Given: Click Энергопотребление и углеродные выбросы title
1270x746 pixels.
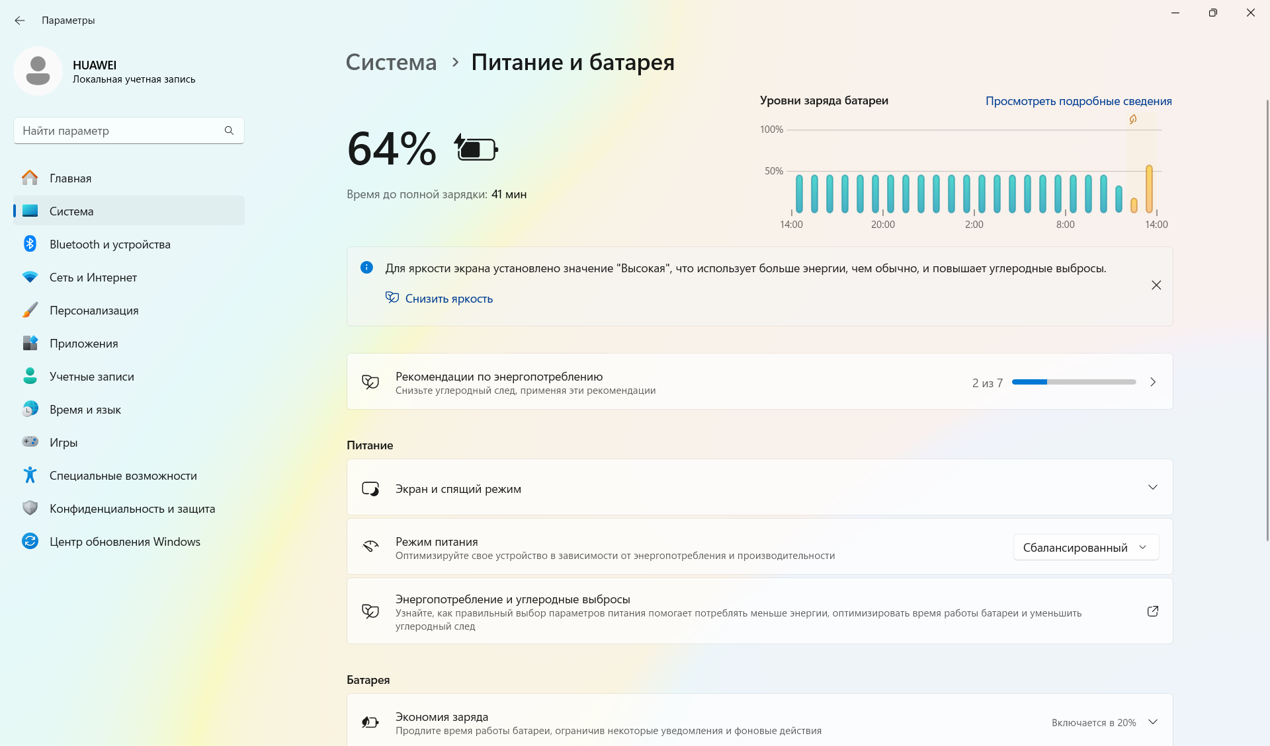Looking at the screenshot, I should click(x=513, y=599).
